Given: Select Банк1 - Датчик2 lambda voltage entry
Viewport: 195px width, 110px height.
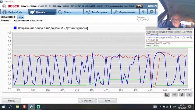Looking at the screenshot, I should click(169, 39).
